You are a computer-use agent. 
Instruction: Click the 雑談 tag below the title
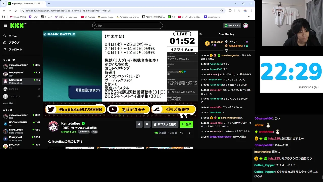pos(94,132)
